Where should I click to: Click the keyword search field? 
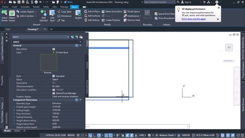click(159, 2)
